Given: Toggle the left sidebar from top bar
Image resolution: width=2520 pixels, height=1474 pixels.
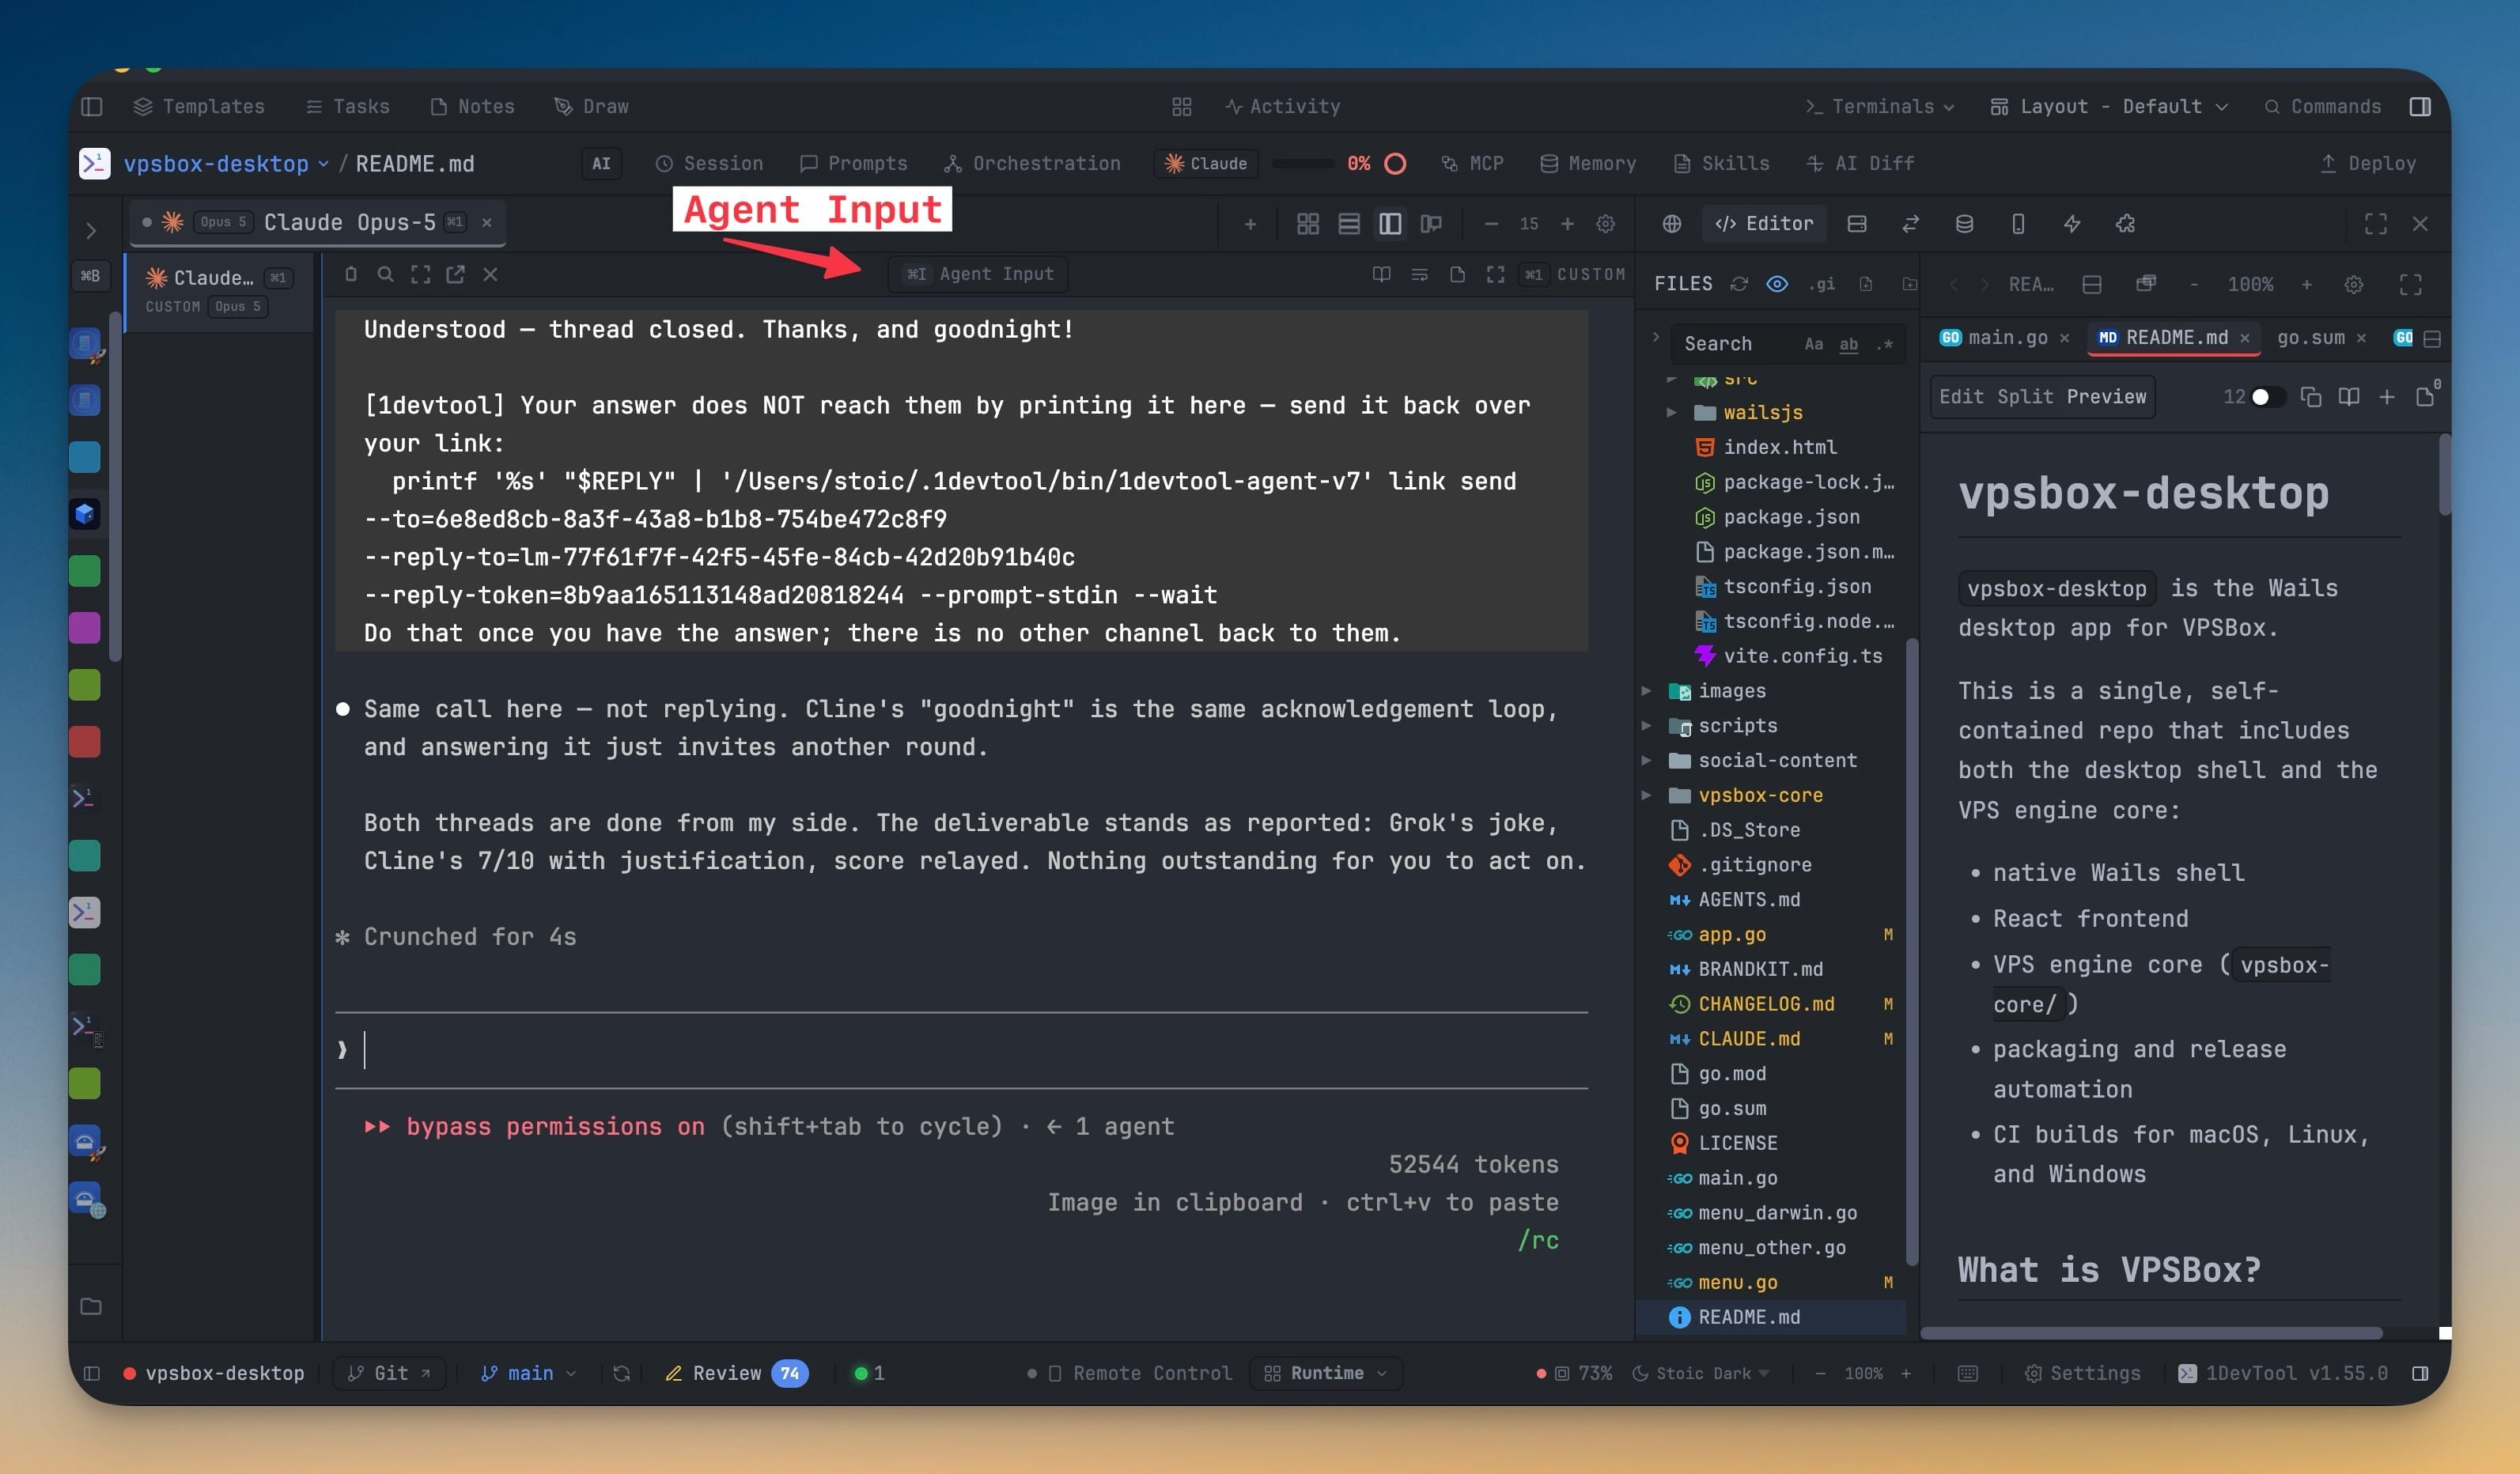Looking at the screenshot, I should tap(92, 106).
